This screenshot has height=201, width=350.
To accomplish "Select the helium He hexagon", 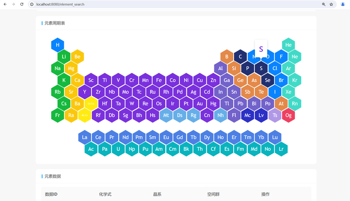I will (288, 45).
